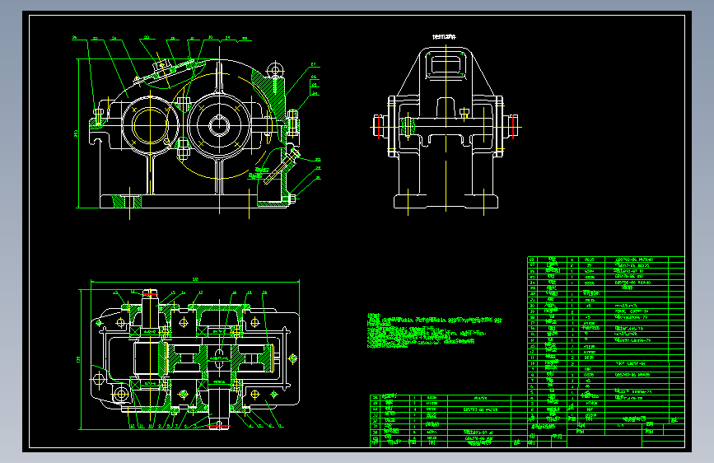Select the red shaft end atop plan view
The height and width of the screenshot is (463, 714).
coord(150,294)
